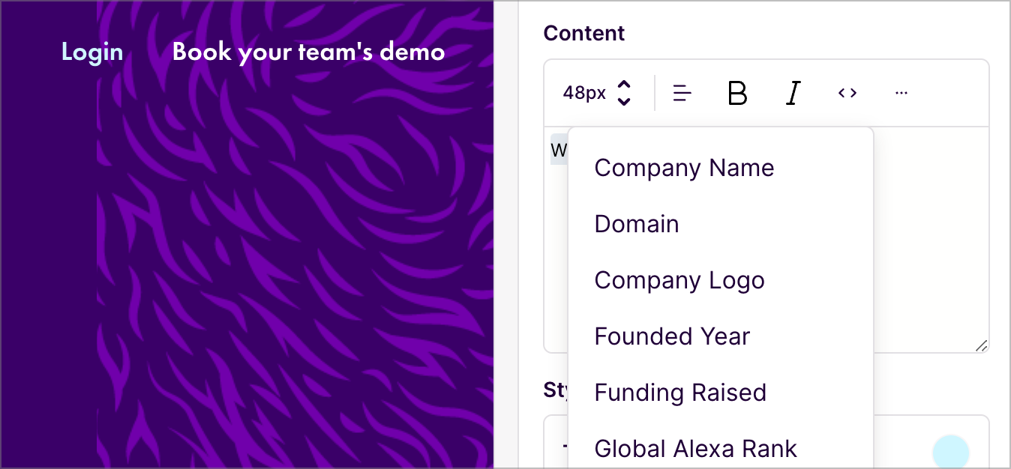Click the Login link
The height and width of the screenshot is (469, 1011).
click(92, 52)
